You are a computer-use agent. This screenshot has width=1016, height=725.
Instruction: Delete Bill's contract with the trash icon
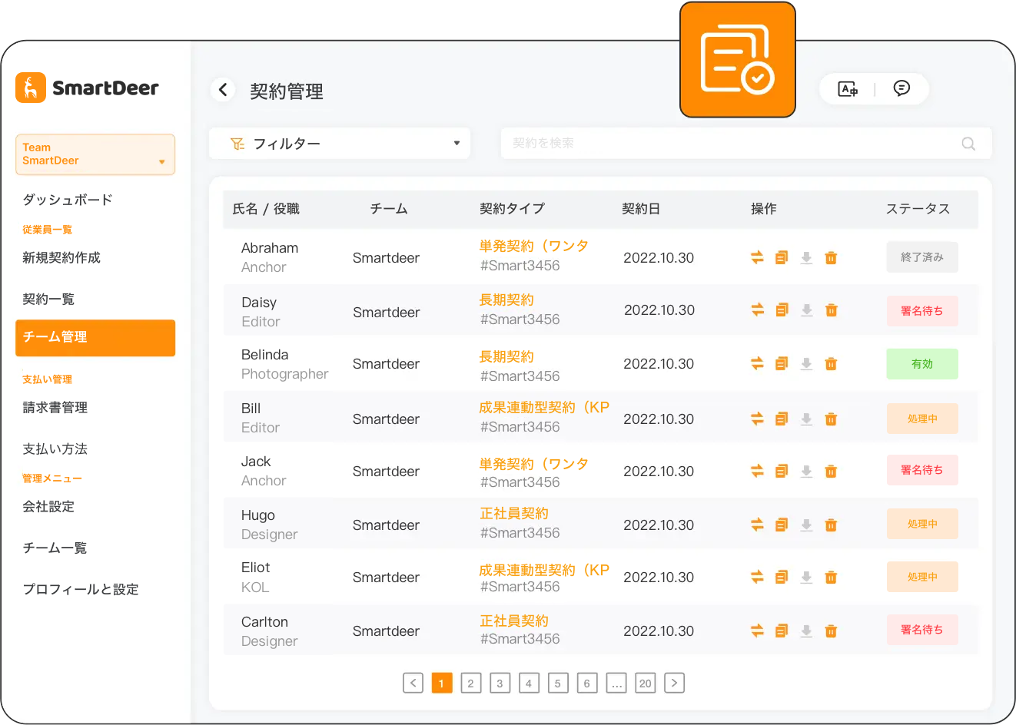831,419
